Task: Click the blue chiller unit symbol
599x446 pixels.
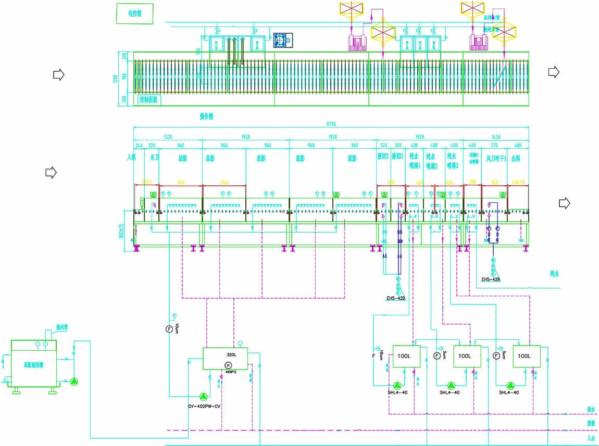Action: pos(284,42)
